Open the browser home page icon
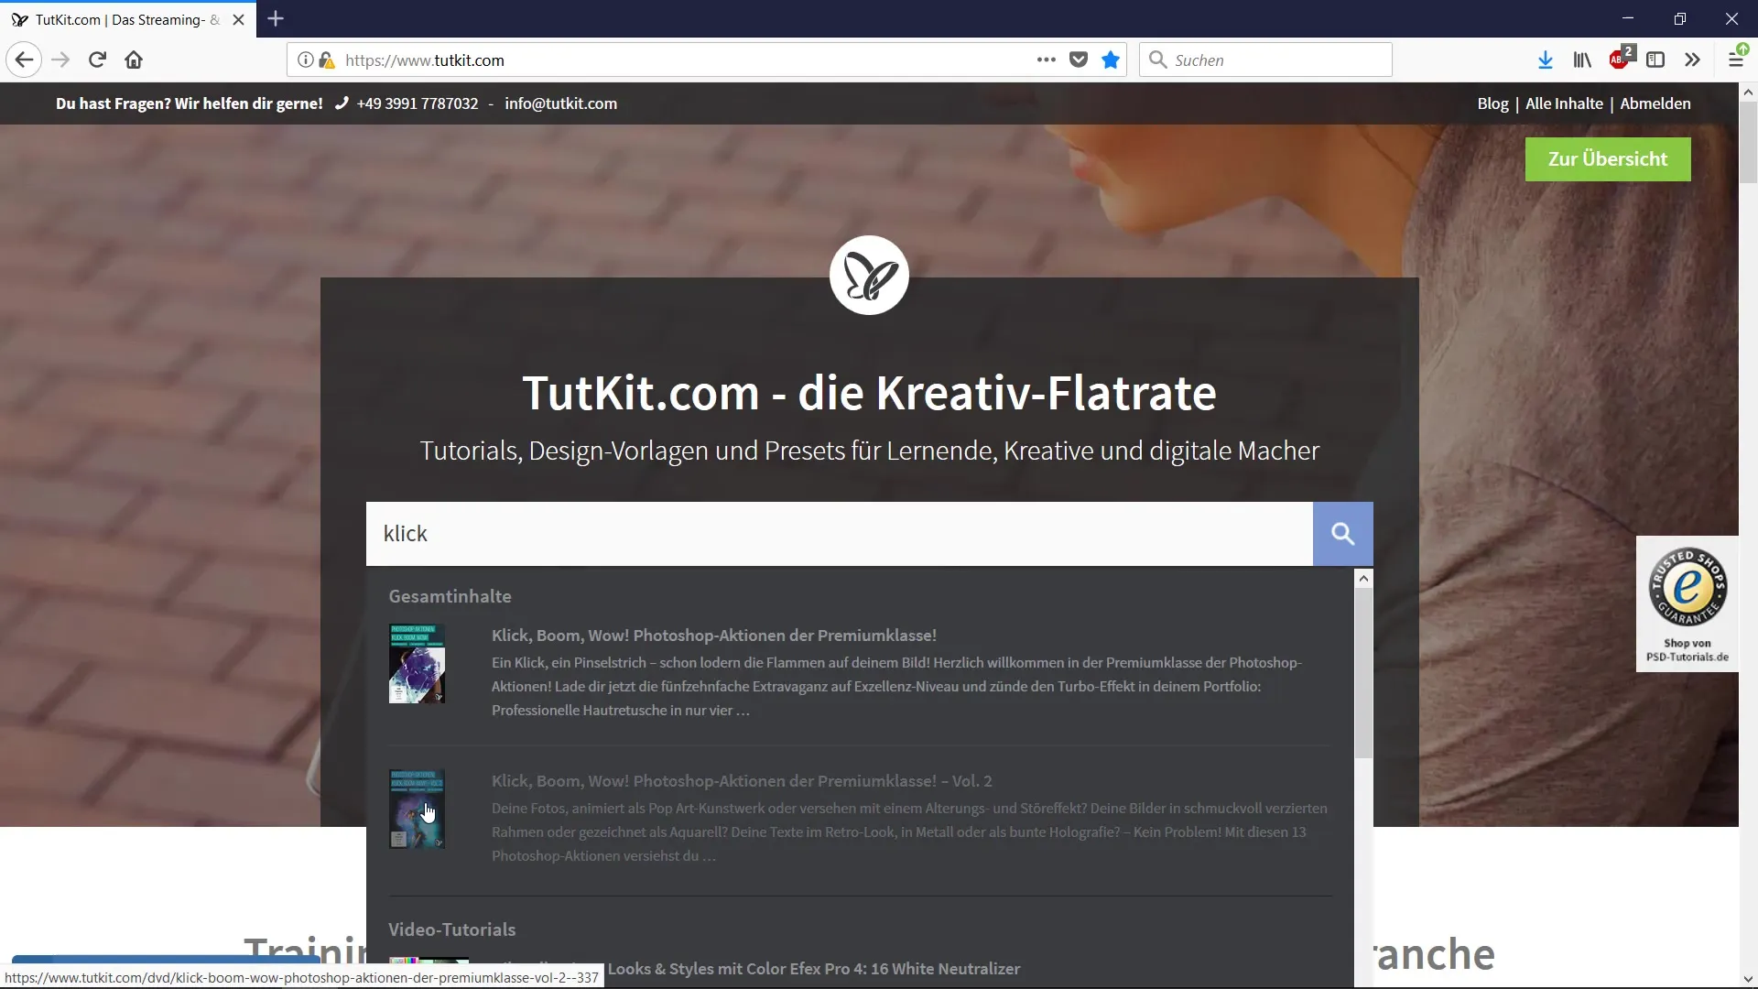This screenshot has height=989, width=1758. tap(134, 60)
